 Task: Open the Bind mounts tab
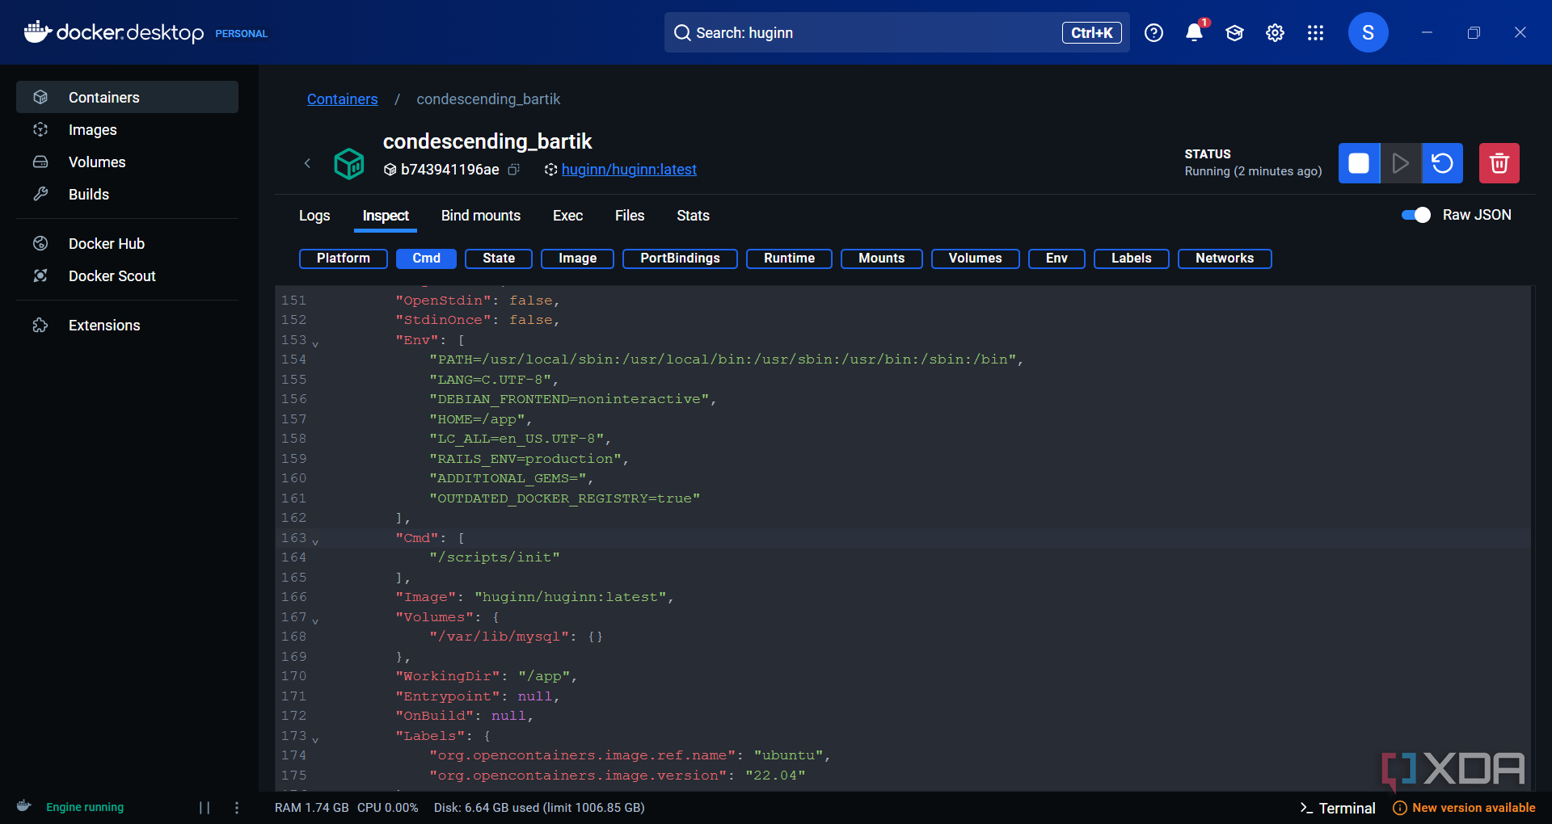point(481,216)
